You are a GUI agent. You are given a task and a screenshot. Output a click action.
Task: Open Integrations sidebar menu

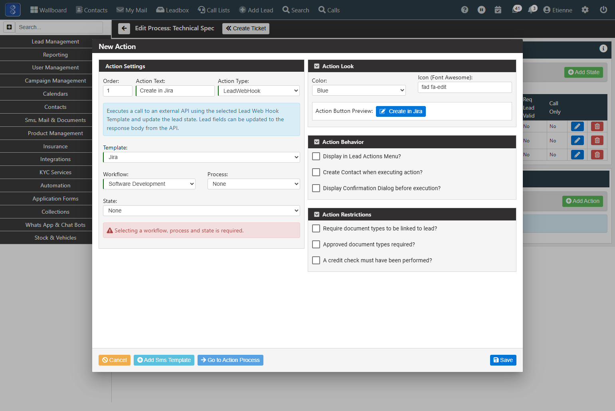click(x=55, y=159)
